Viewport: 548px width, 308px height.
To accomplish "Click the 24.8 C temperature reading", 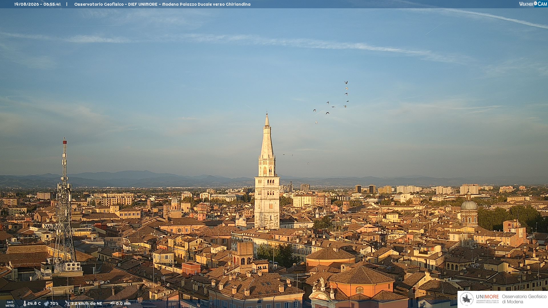I will click(x=34, y=303).
